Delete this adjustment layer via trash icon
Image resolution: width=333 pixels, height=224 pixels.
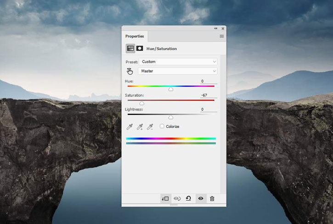point(212,198)
